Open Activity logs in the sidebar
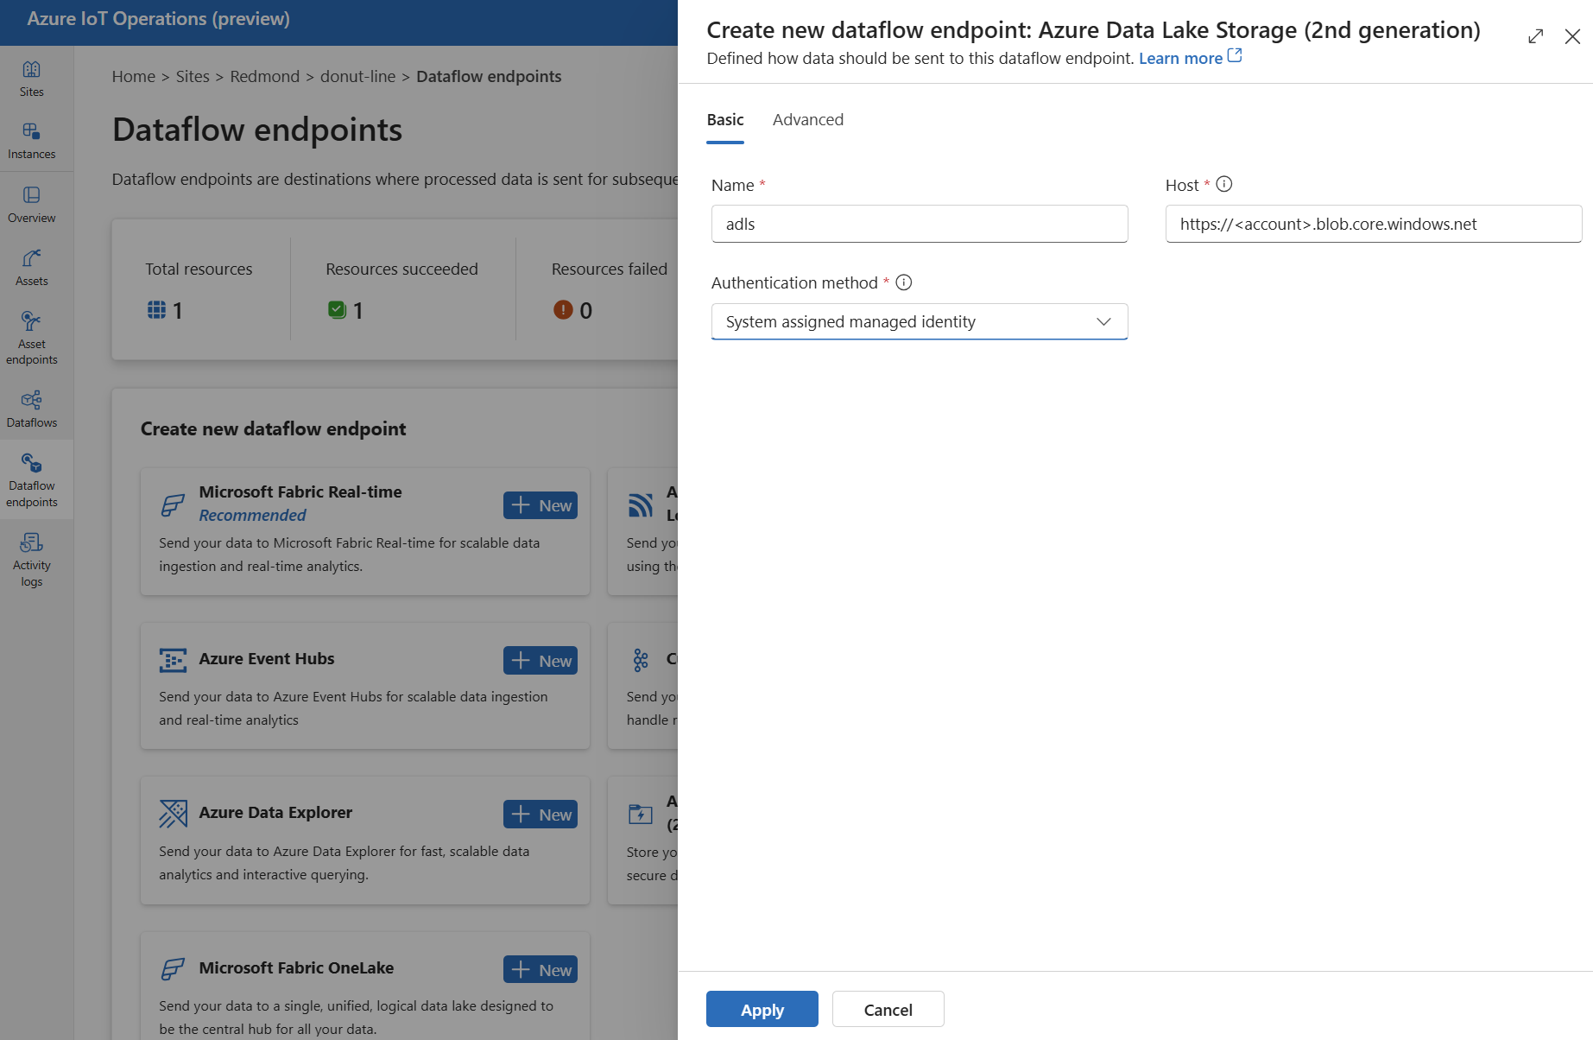 coord(32,560)
